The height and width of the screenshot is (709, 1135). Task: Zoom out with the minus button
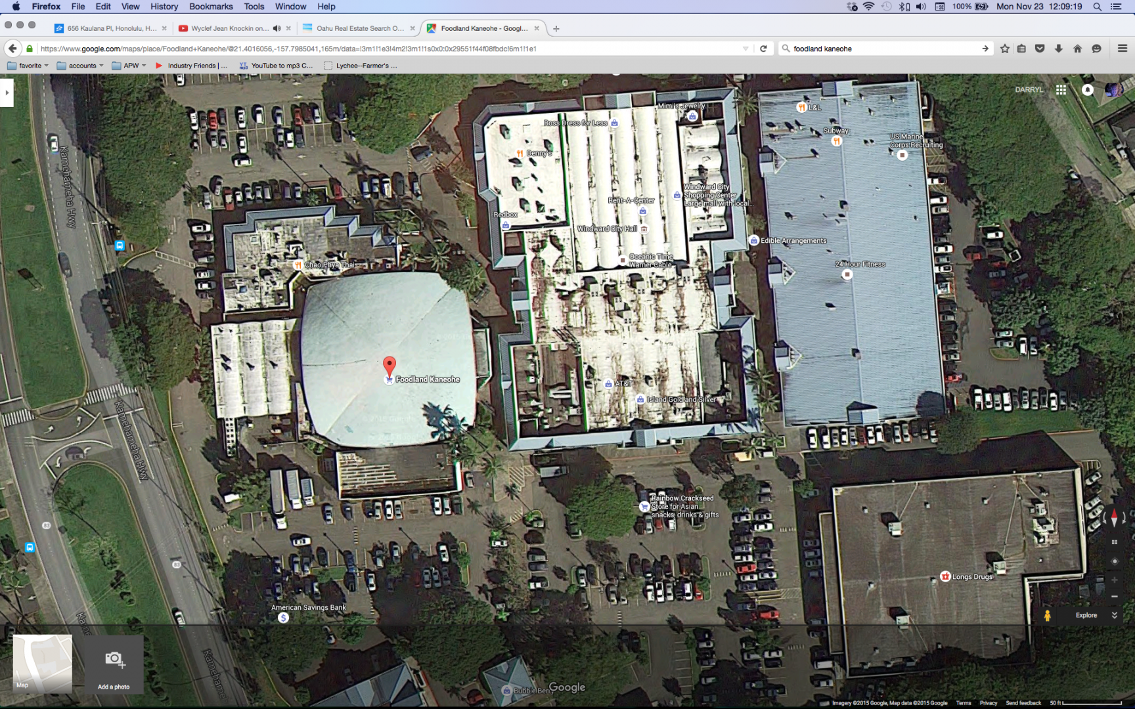pos(1114,596)
